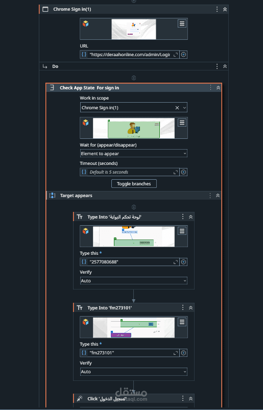The image size is (263, 410).
Task: Click plus icon beside "2577080688" field
Action: coord(183,262)
